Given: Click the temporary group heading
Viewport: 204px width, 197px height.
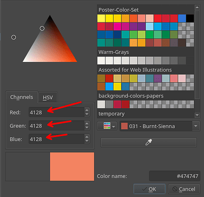Looking at the screenshot, I should click(x=112, y=114).
